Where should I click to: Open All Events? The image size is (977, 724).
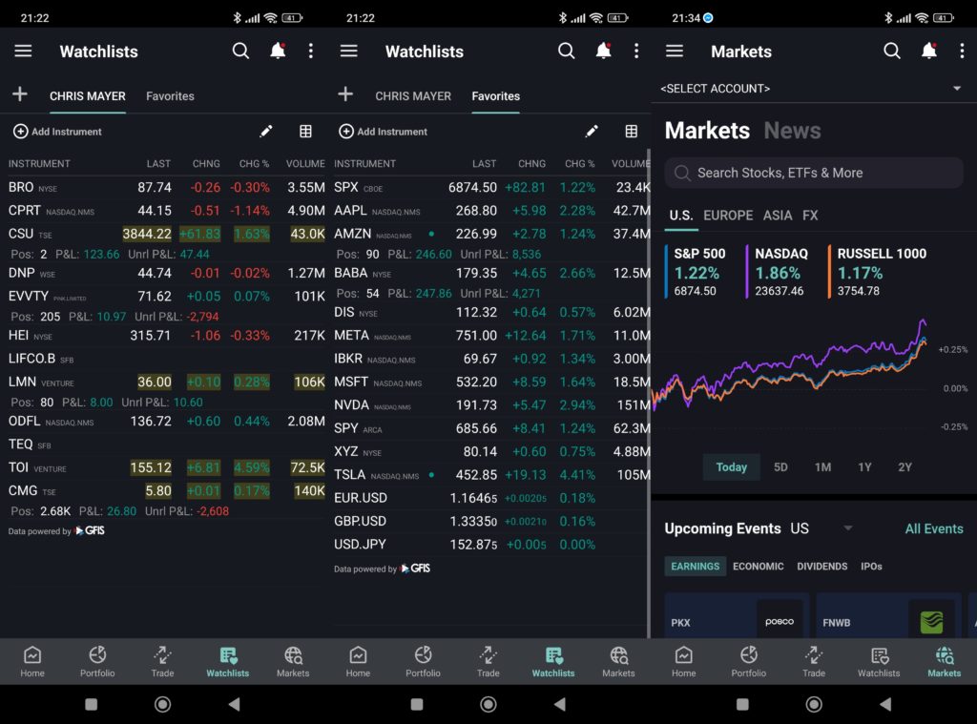tap(933, 527)
